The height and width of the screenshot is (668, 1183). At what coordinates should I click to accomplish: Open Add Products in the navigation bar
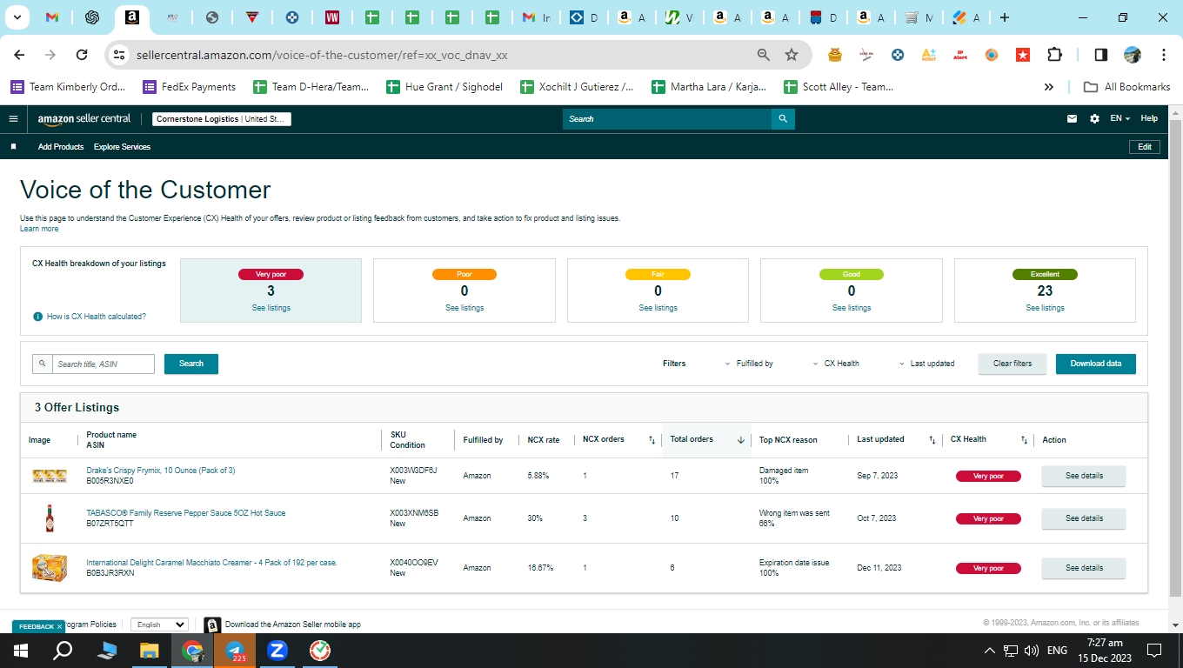pyautogui.click(x=61, y=147)
